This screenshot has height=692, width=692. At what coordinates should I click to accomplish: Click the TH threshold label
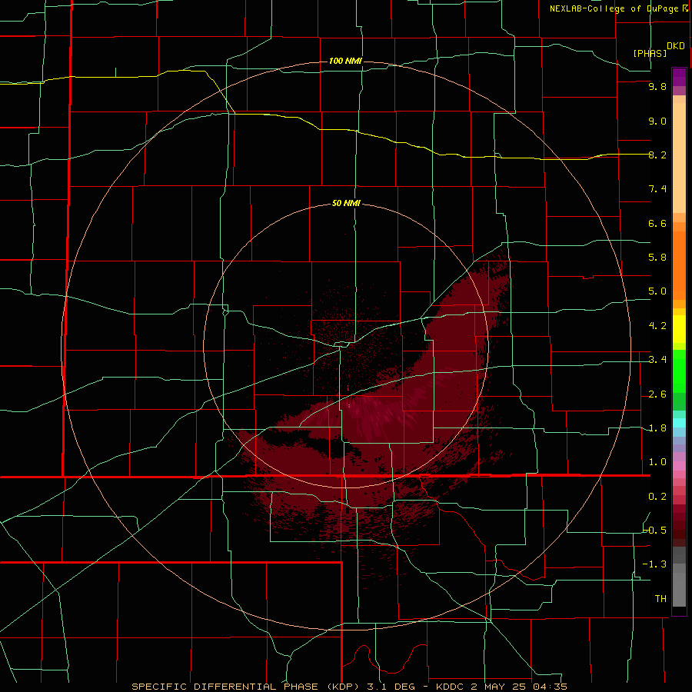[660, 599]
